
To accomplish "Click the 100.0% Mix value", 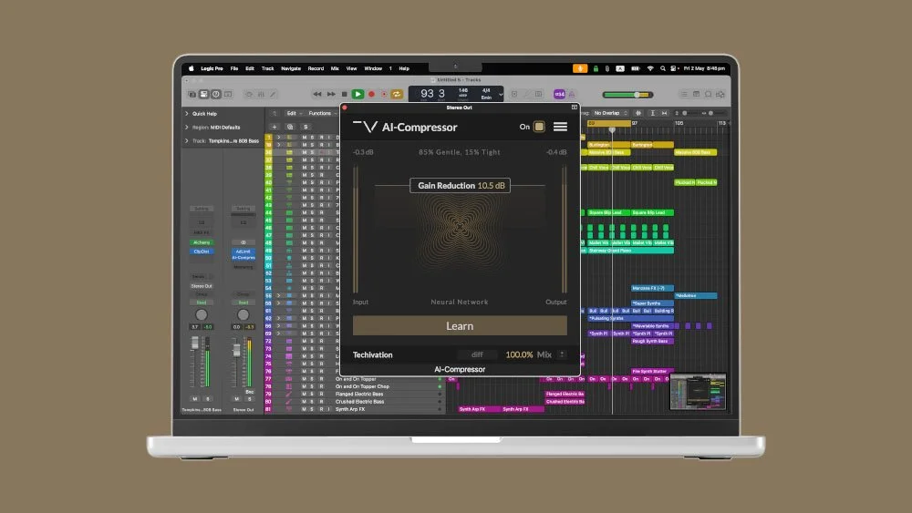I will [x=519, y=354].
